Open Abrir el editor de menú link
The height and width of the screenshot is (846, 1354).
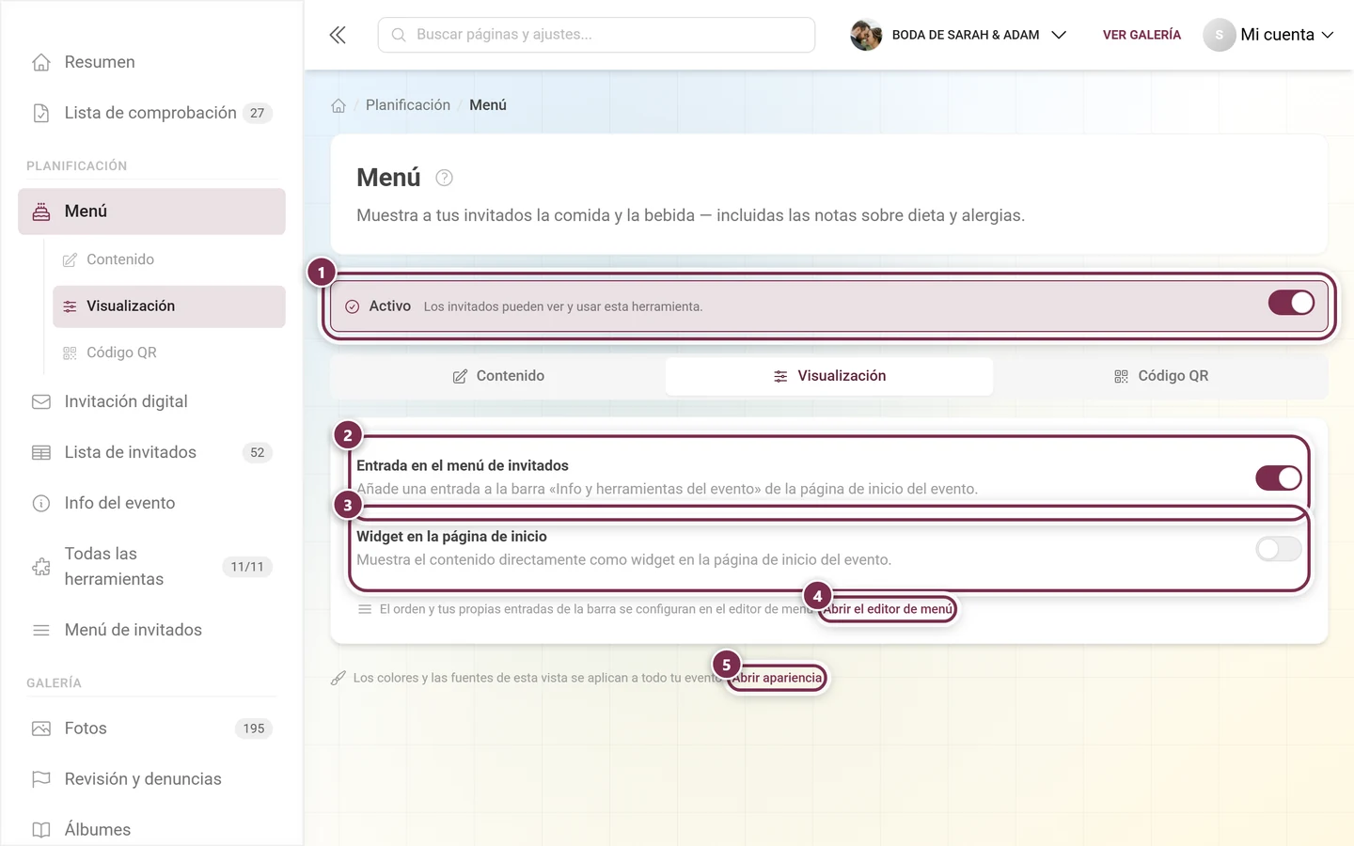coord(889,609)
